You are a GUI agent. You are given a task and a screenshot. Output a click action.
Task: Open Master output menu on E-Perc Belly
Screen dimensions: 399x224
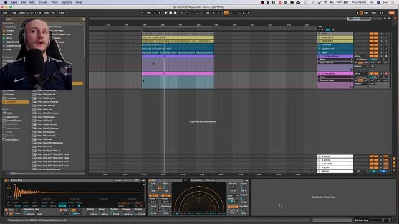[361, 83]
